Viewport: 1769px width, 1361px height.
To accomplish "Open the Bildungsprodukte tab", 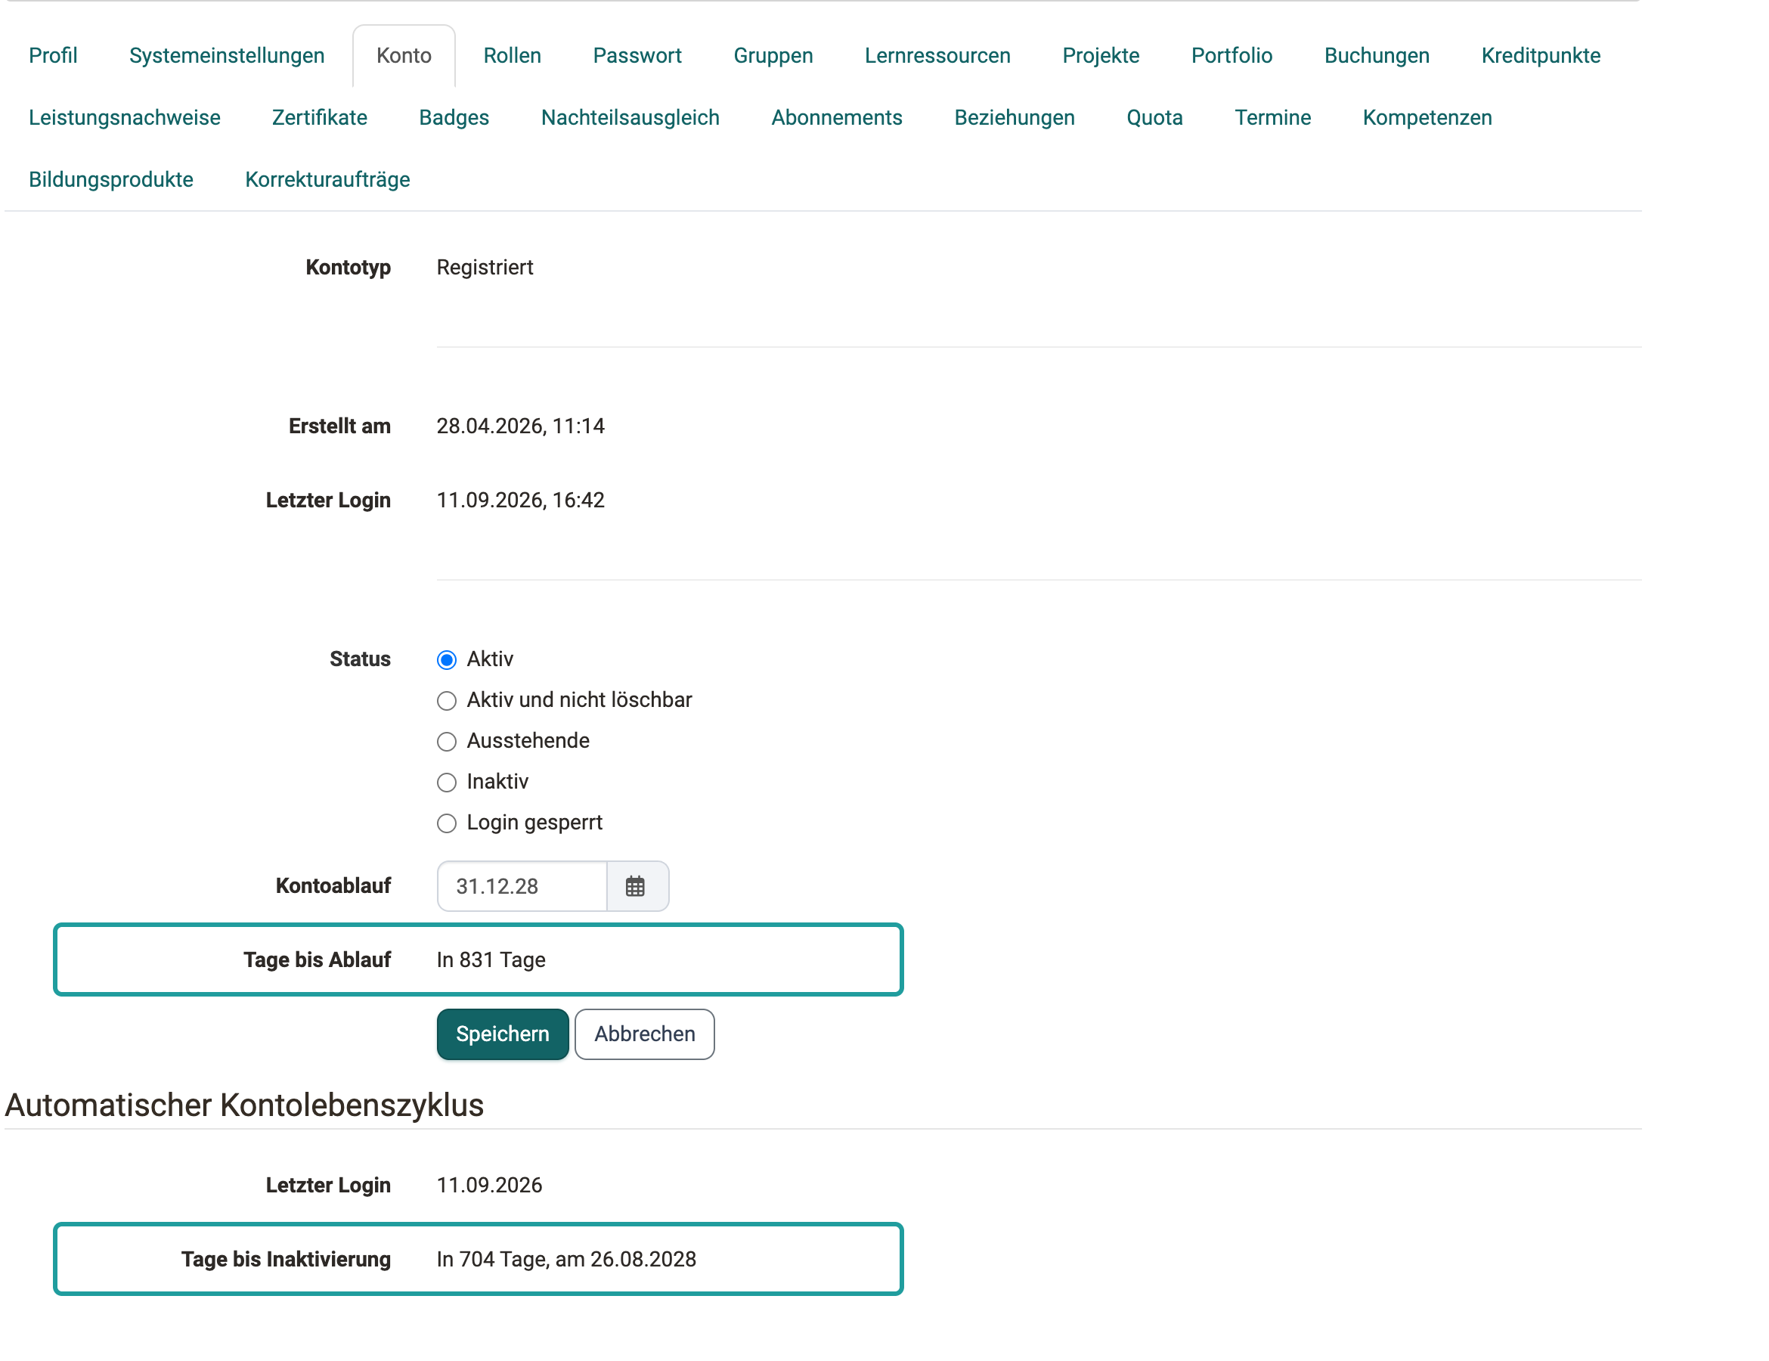I will 111,180.
